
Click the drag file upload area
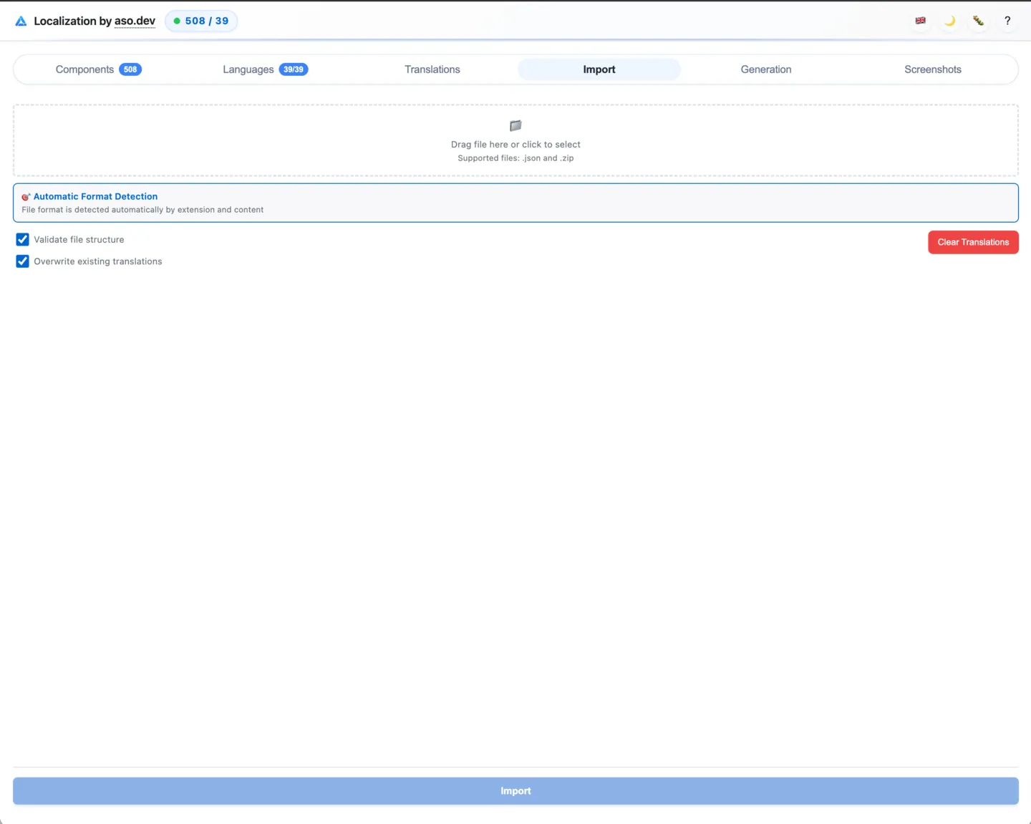[515, 140]
